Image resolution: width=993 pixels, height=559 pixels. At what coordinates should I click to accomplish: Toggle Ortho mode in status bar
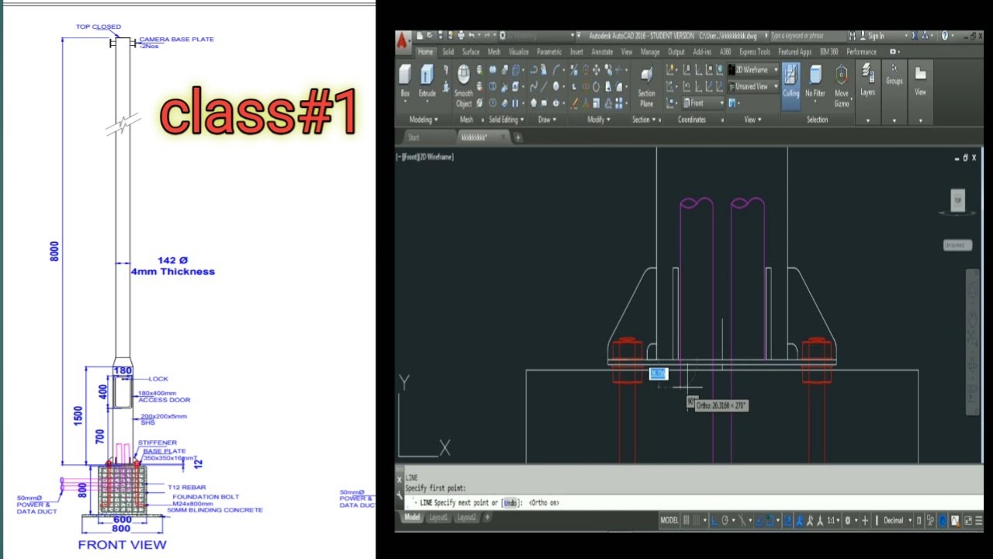[714, 520]
